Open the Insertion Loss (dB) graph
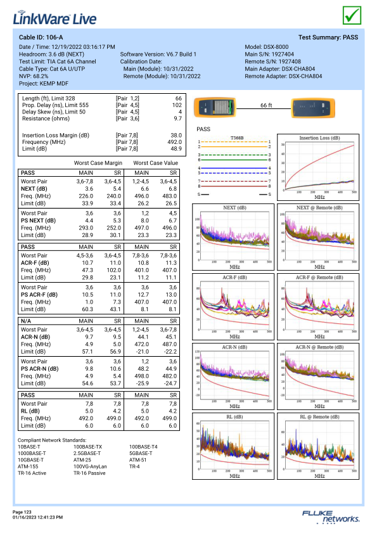This screenshot has width=377, height=533. [318, 167]
